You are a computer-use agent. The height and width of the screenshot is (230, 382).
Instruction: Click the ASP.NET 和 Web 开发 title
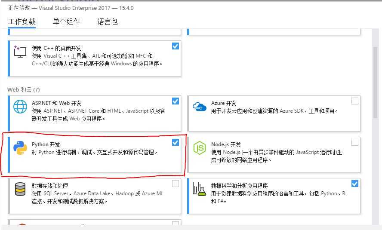click(x=56, y=103)
